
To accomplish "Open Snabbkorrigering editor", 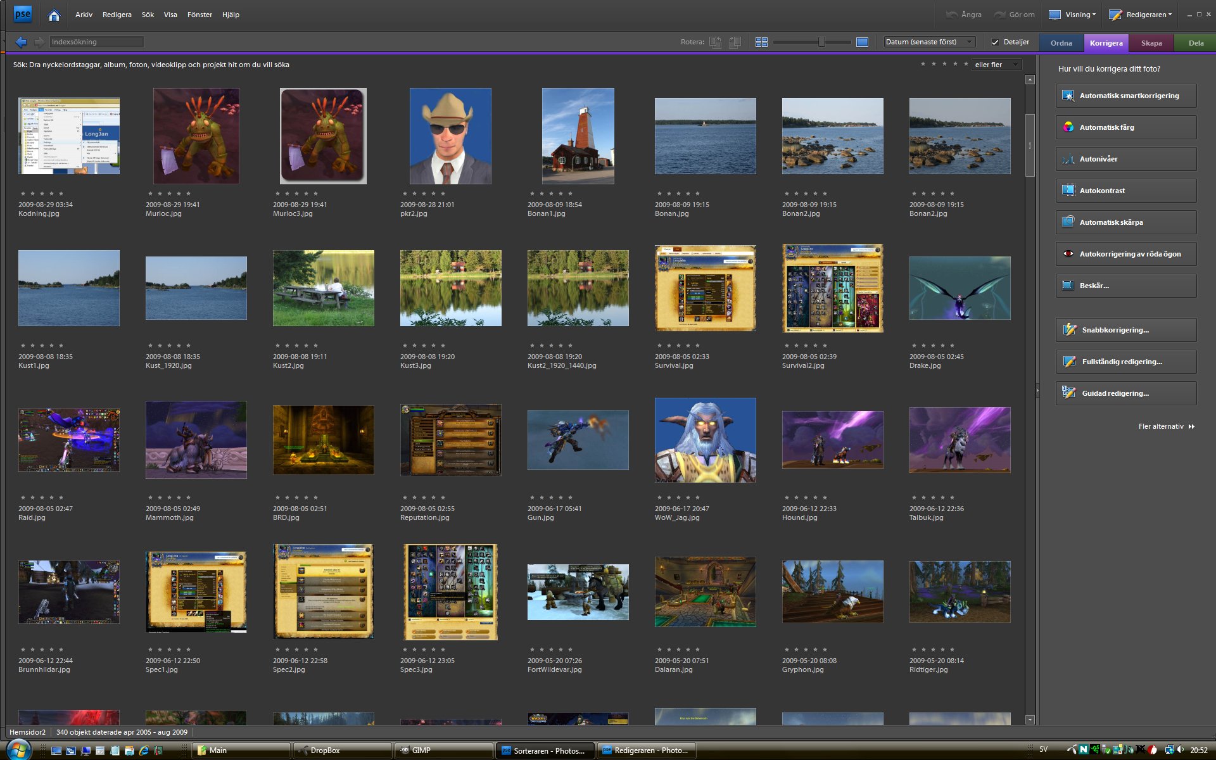I will pos(1126,330).
